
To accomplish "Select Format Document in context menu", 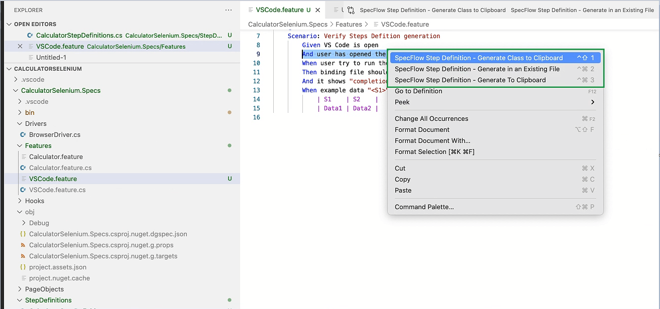I will click(x=495, y=129).
